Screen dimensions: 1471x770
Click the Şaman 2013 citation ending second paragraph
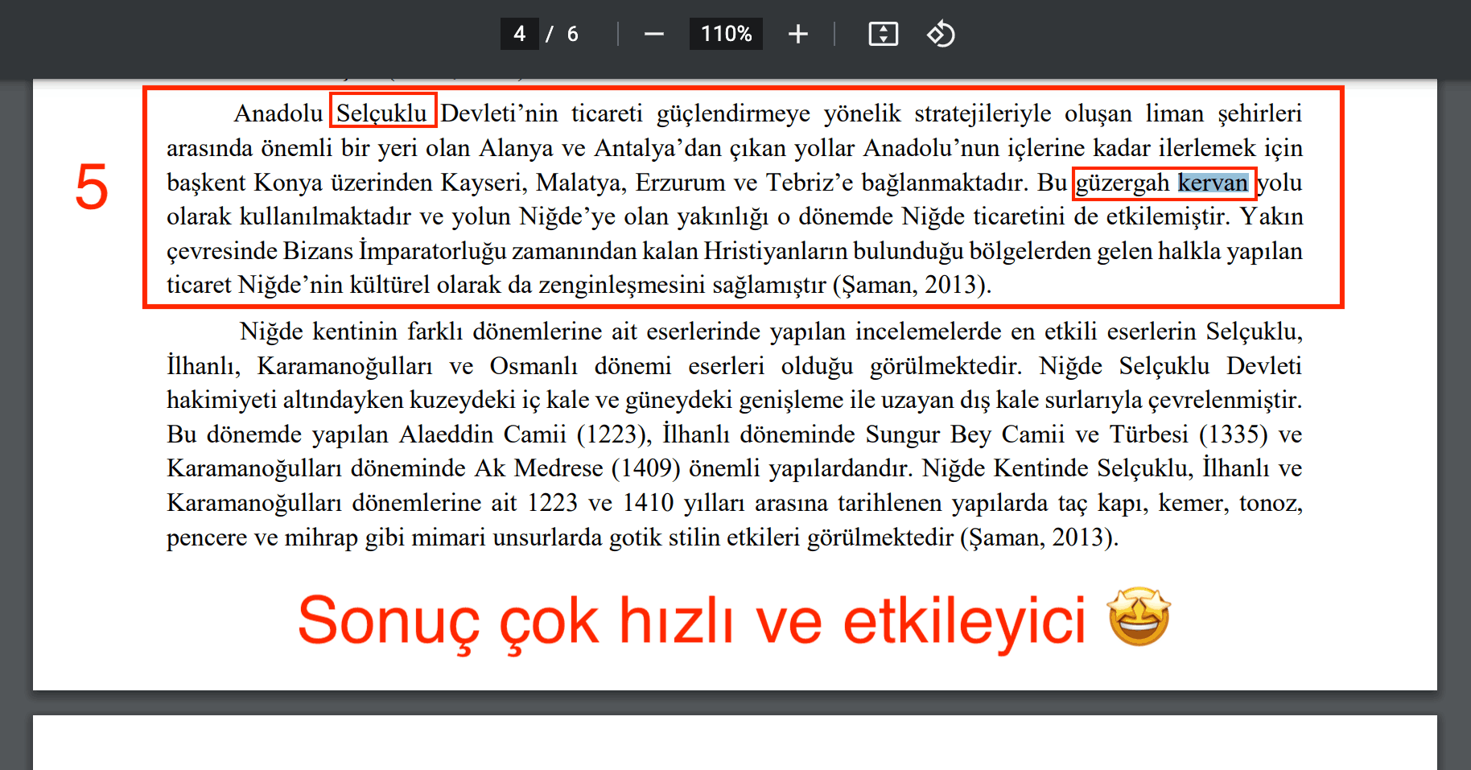pyautogui.click(x=1039, y=537)
